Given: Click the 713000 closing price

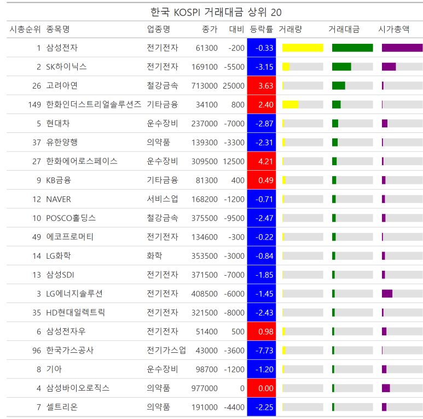Looking at the screenshot, I should coord(205,85).
